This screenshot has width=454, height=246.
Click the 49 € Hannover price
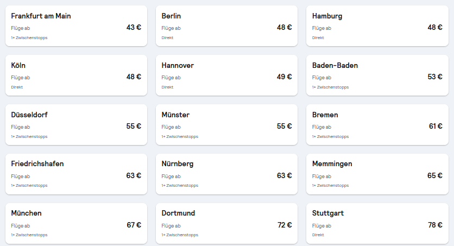tap(285, 77)
